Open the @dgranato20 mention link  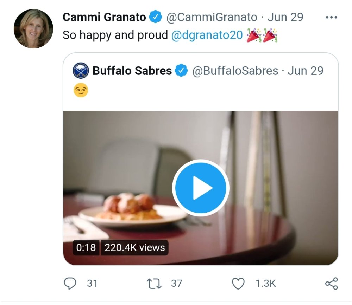point(207,35)
